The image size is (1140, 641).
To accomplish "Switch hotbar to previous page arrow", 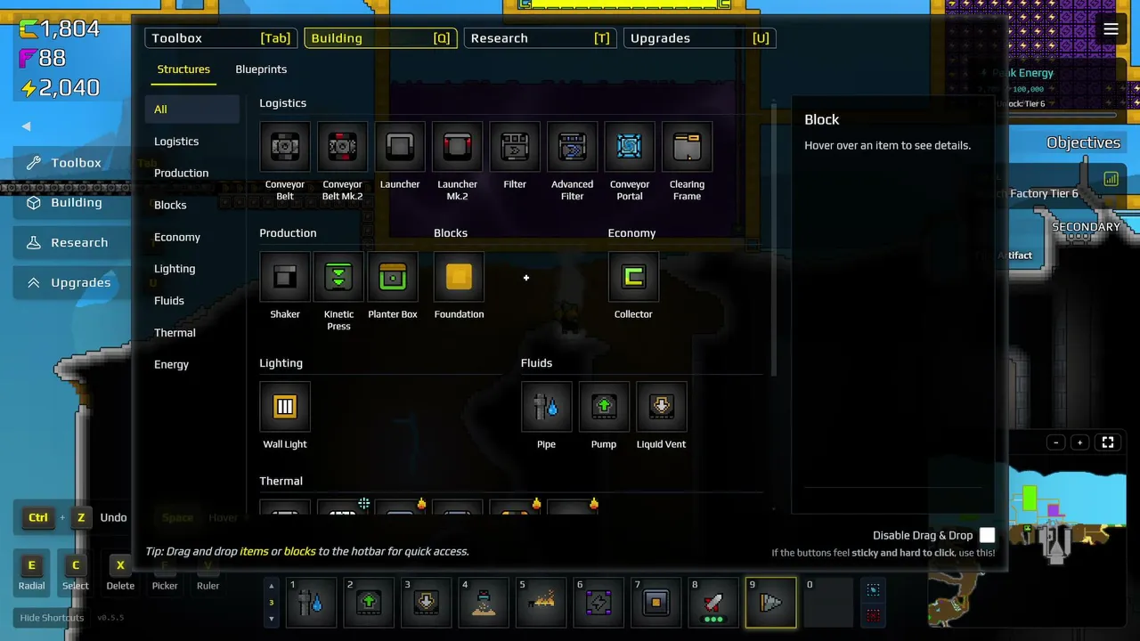I will pyautogui.click(x=272, y=586).
